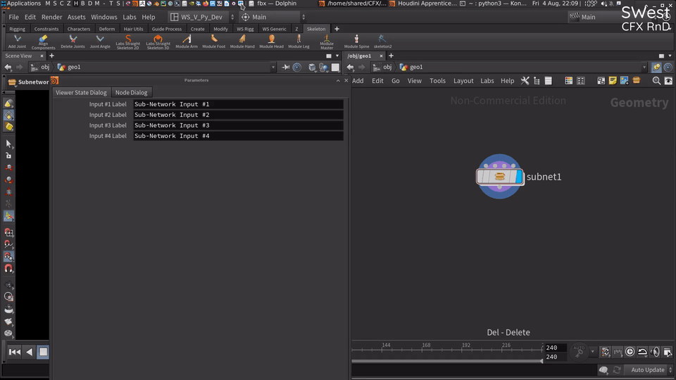676x380 pixels.
Task: Select the Add Joint shelf tool
Action: click(17, 42)
